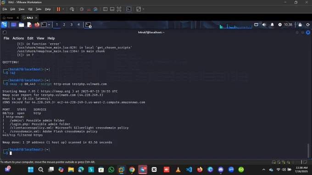312x175 pixels.
Task: Open Windows Start menu
Action: click(x=31, y=170)
